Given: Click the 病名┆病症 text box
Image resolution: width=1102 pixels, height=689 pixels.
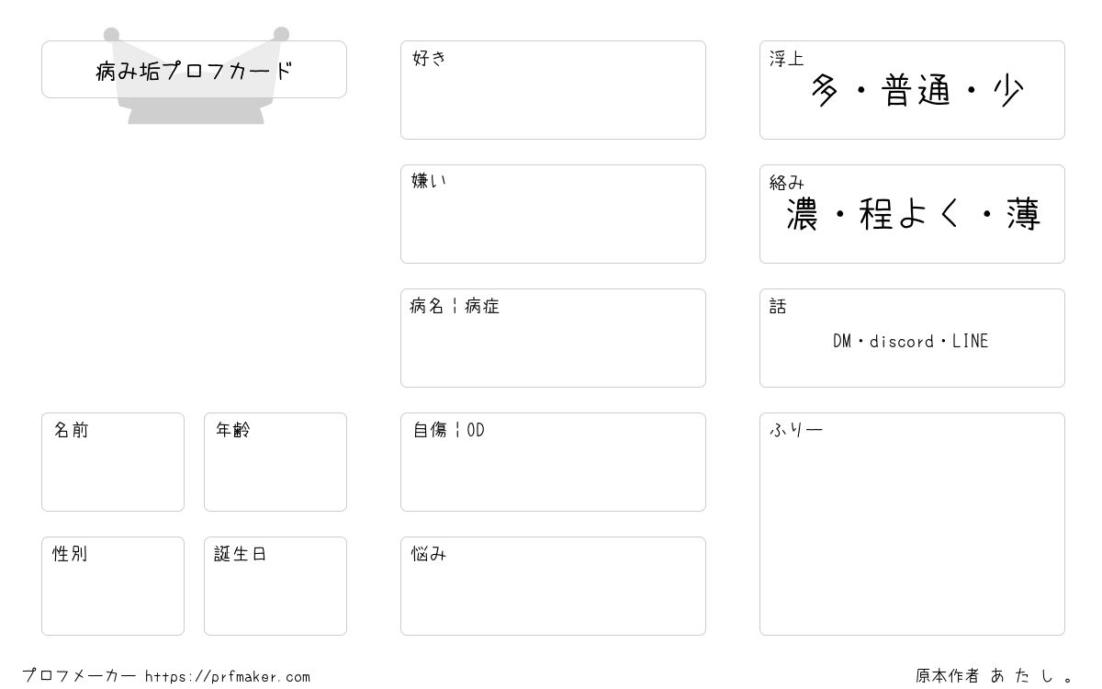Looking at the screenshot, I should [553, 338].
